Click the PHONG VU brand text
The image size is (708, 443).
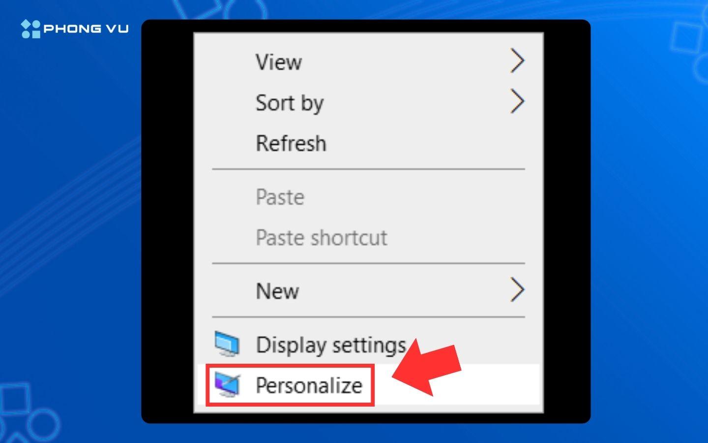click(x=86, y=29)
